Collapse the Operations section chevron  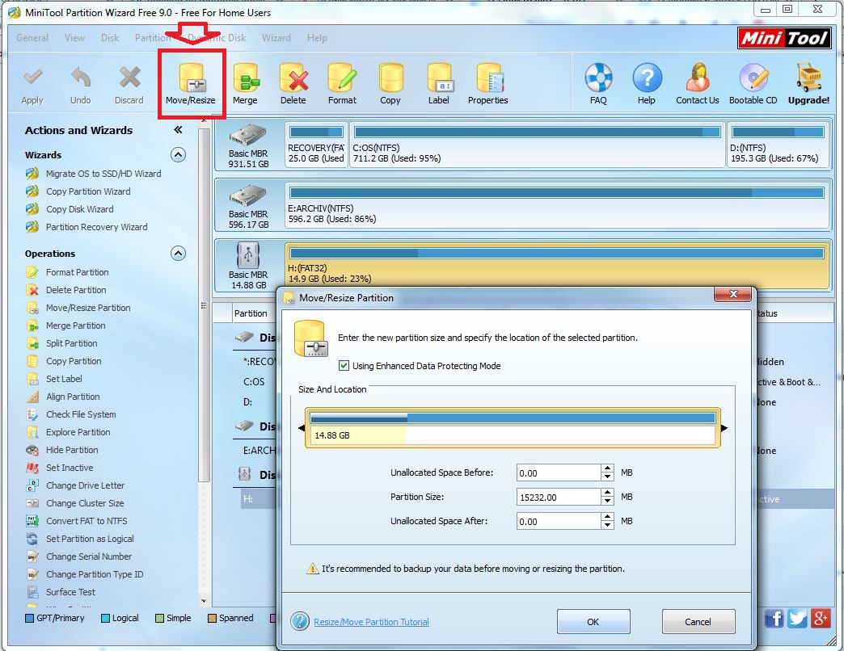pos(178,254)
